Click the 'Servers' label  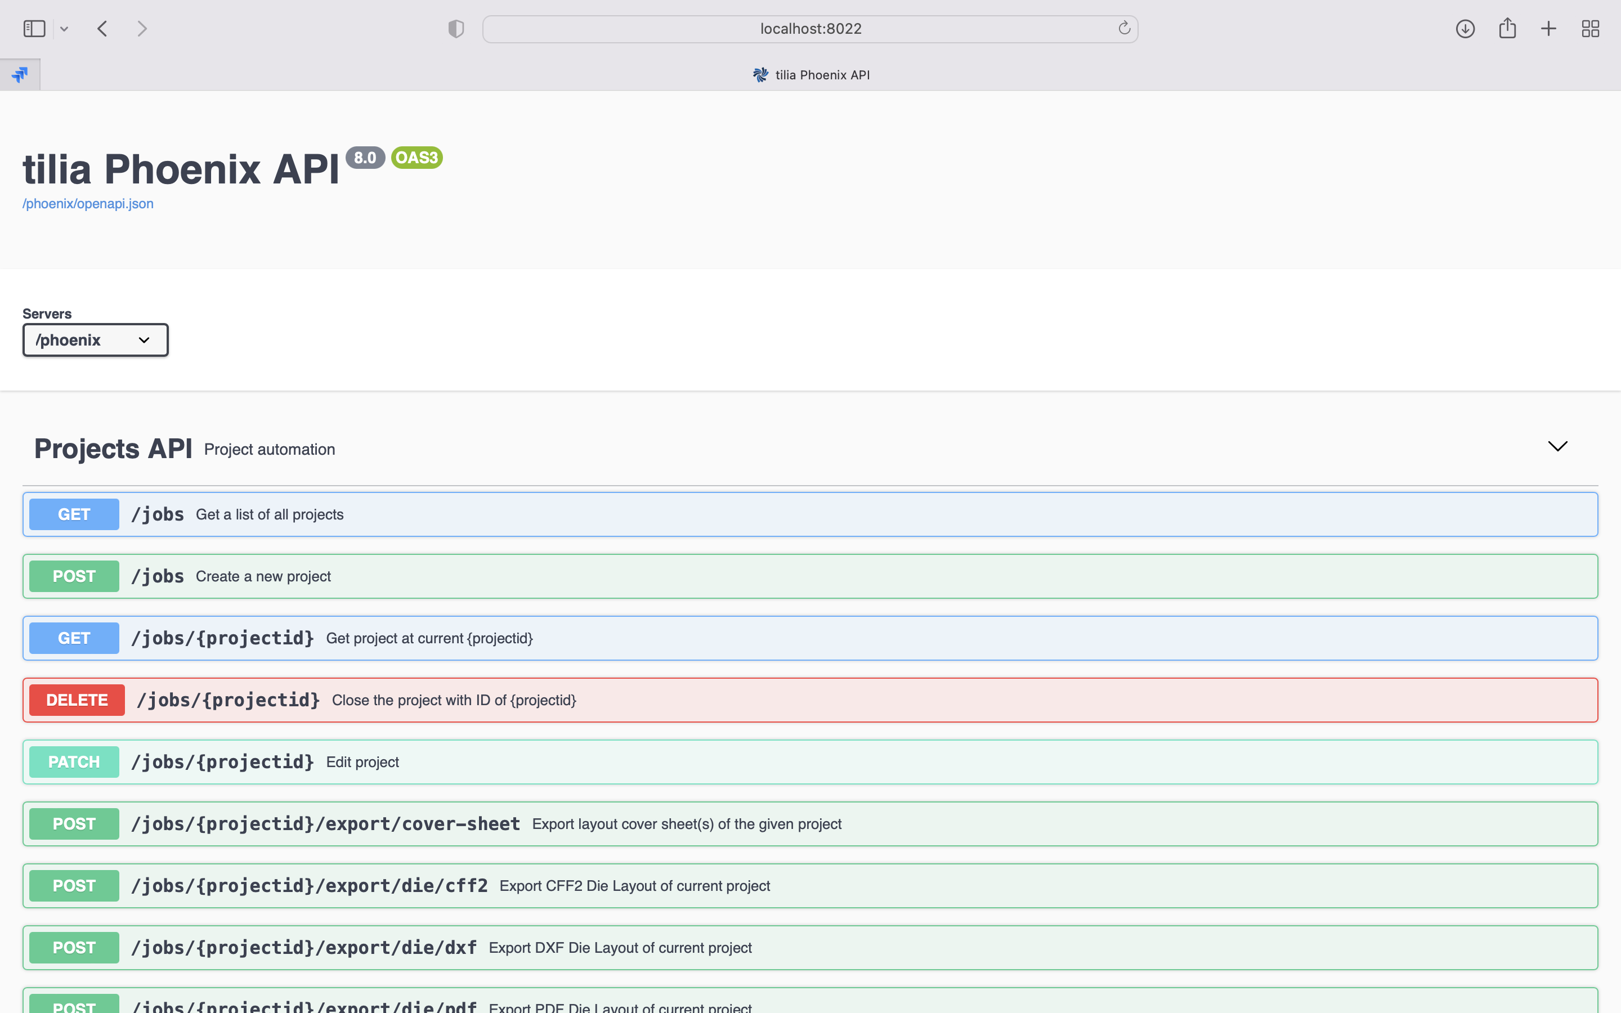(x=47, y=313)
